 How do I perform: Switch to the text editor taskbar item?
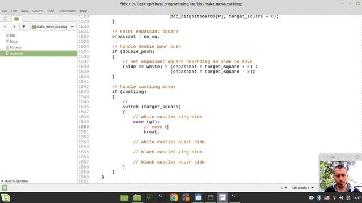pyautogui.click(x=222, y=198)
